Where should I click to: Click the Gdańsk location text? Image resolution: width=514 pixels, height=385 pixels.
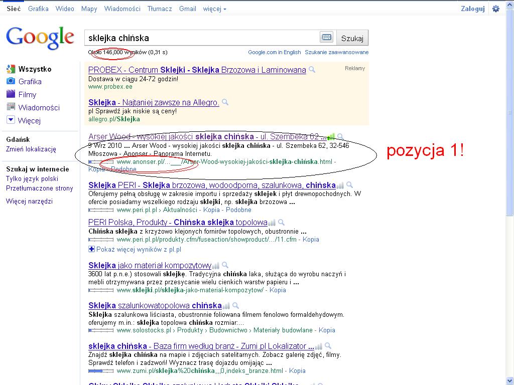click(18, 139)
